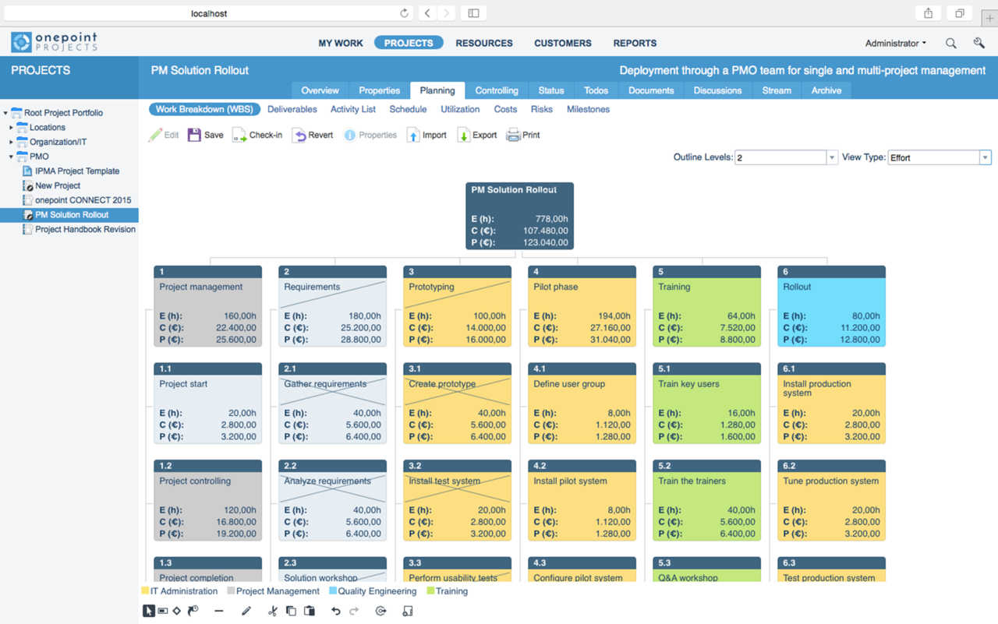This screenshot has height=624, width=998.
Task: Click browser reload icon in address bar
Action: point(404,13)
